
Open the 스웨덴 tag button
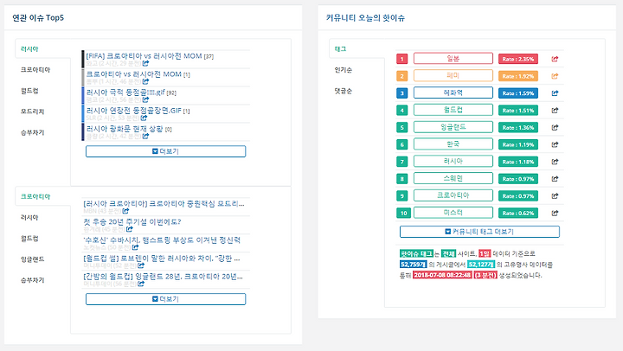[x=453, y=179]
